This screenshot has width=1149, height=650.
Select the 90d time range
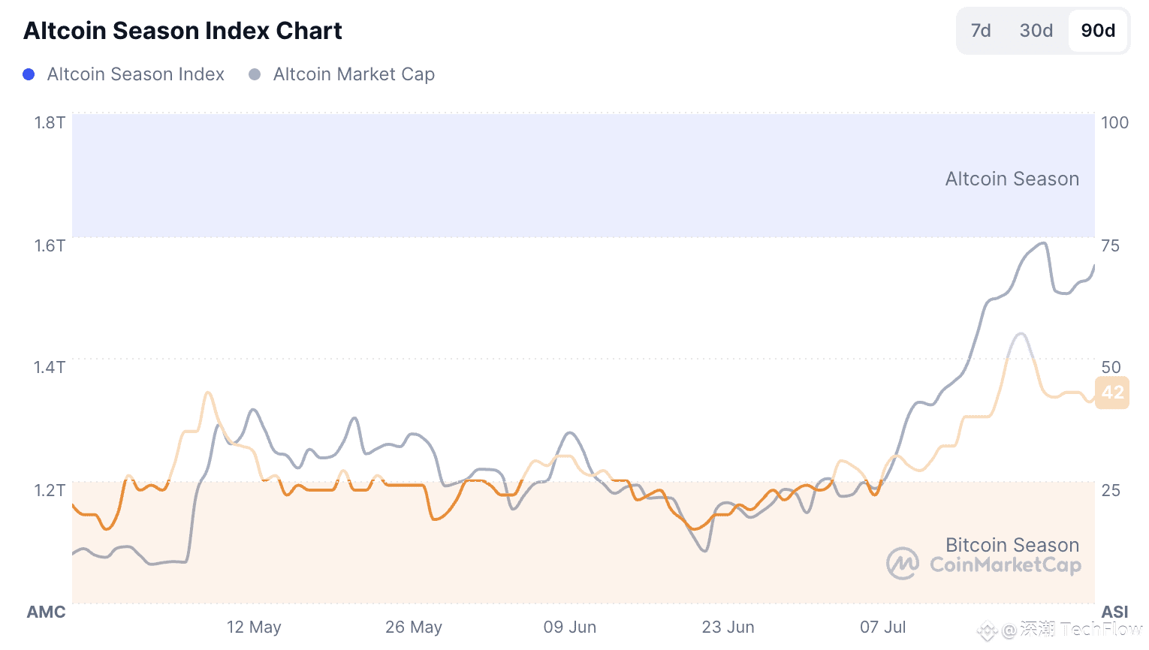(1098, 31)
